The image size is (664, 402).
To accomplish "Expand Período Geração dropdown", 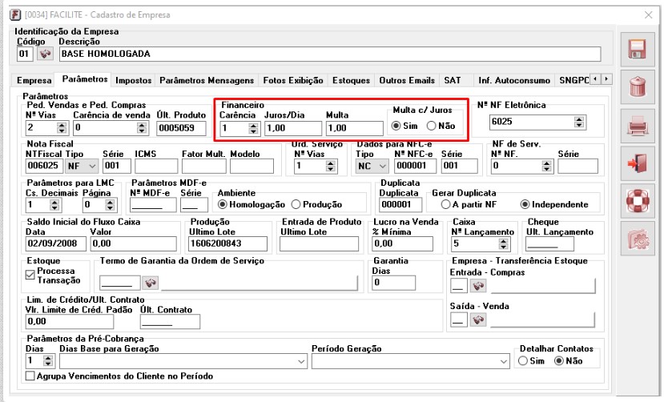I will [x=504, y=362].
